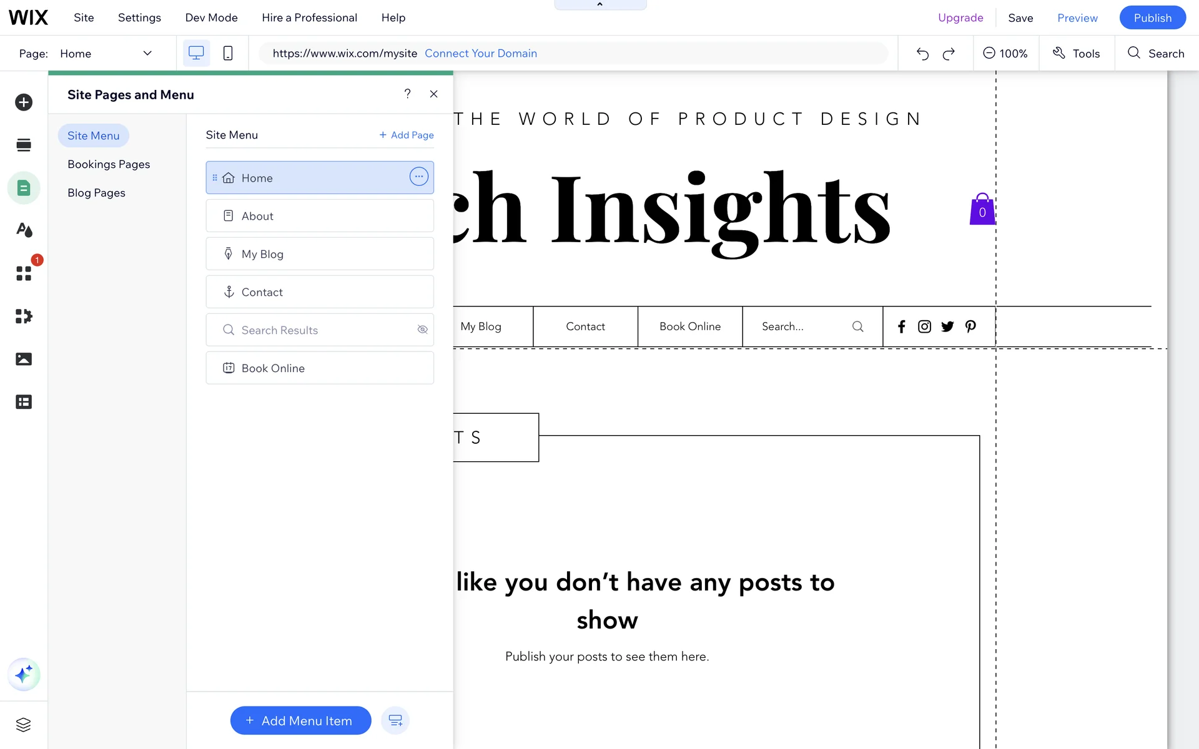Expand the Page Home dropdown
The height and width of the screenshot is (749, 1199).
coord(147,54)
